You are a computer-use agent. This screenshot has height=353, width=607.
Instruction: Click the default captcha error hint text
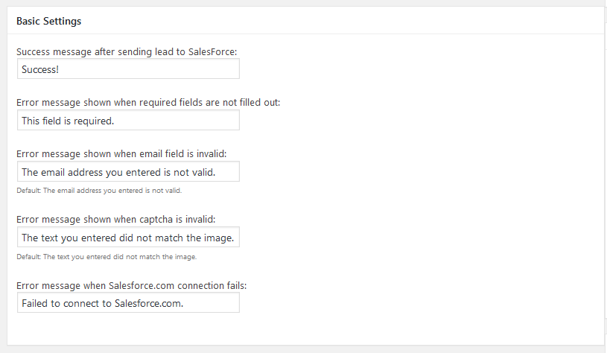click(x=107, y=257)
